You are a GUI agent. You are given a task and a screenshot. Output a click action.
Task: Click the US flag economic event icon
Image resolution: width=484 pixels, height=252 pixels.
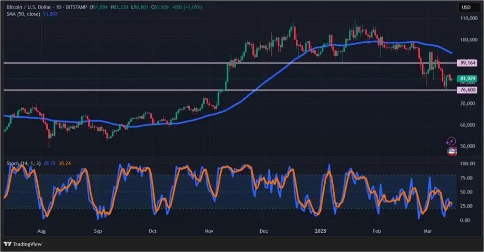pyautogui.click(x=452, y=151)
